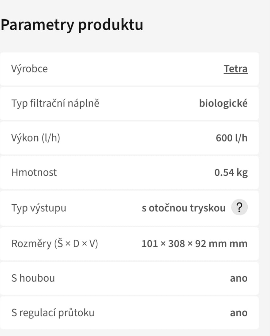The height and width of the screenshot is (336, 270).
Task: Click the Výrobce label
Action: [x=29, y=69]
